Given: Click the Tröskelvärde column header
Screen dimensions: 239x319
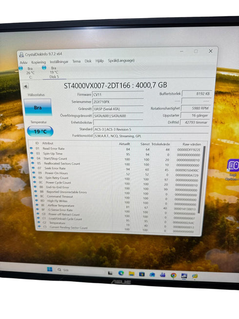Looking at the screenshot, I should click(x=160, y=144).
